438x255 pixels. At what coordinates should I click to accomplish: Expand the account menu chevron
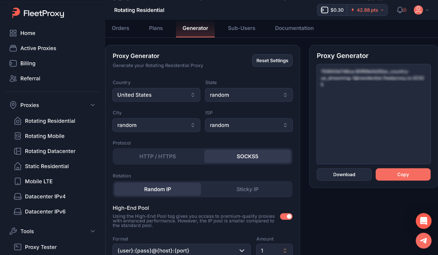coord(427,10)
